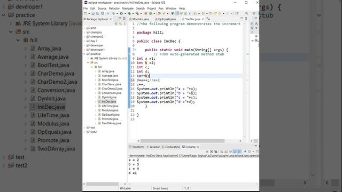The image size is (342, 192).
Task: Select IncDec.java in the Package Explorer
Action: pyautogui.click(x=108, y=102)
